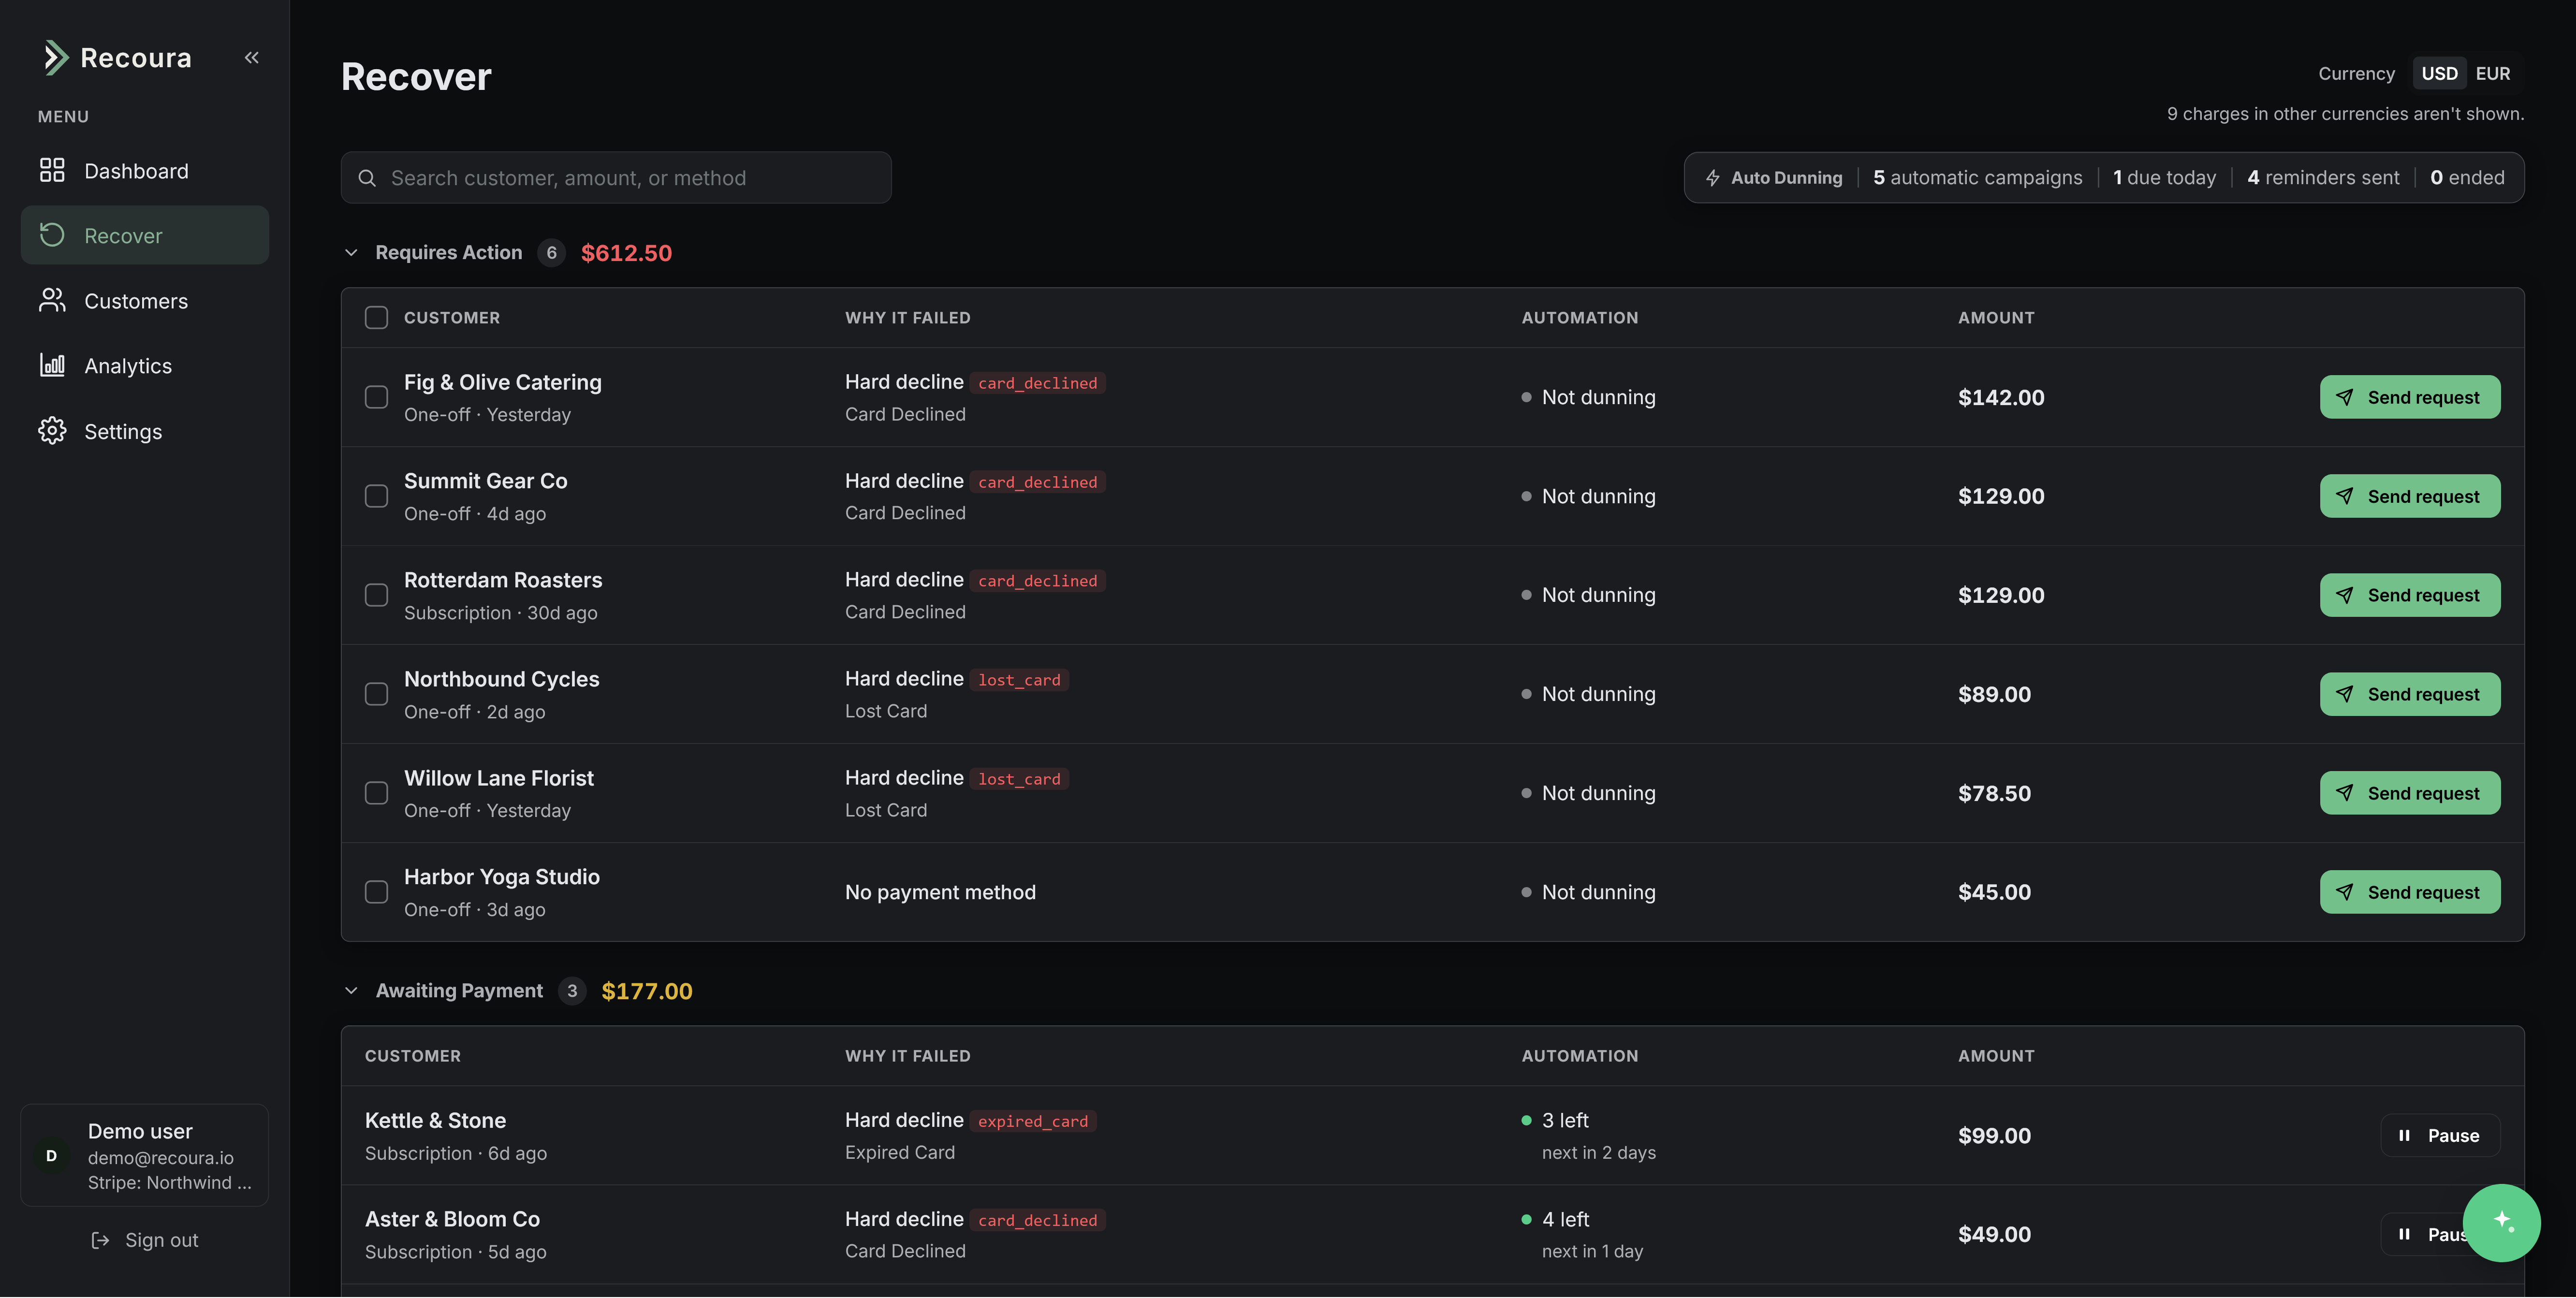The image size is (2576, 1298).
Task: Click the Demo user account card
Action: (x=145, y=1155)
